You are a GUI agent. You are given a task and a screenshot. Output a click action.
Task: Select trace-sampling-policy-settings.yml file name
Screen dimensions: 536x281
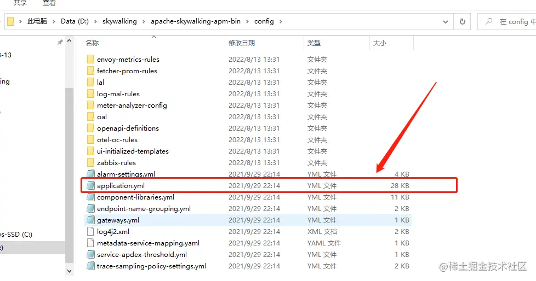[x=151, y=266]
